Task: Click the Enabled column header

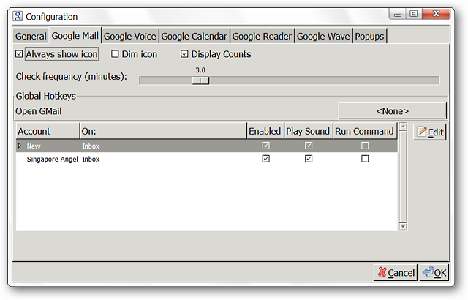Action: [265, 131]
